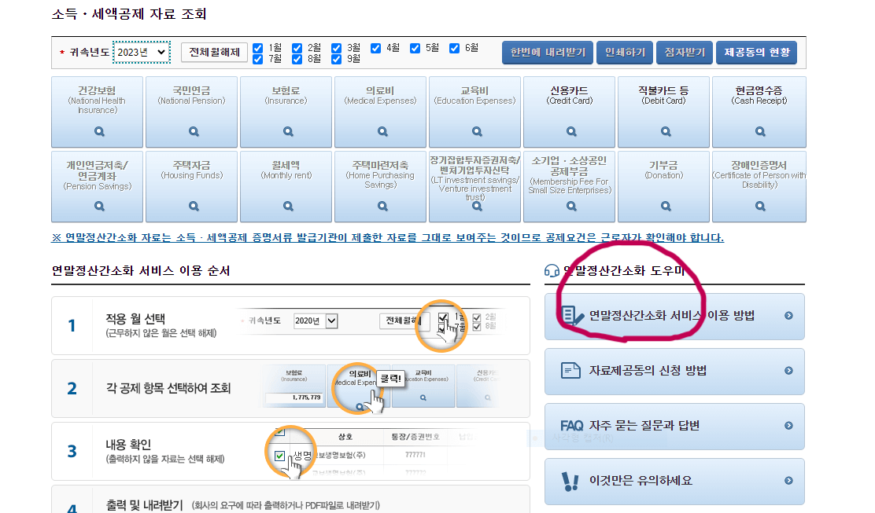Click the 전체월해제 button
Viewport: 875px width, 513px height.
(214, 53)
